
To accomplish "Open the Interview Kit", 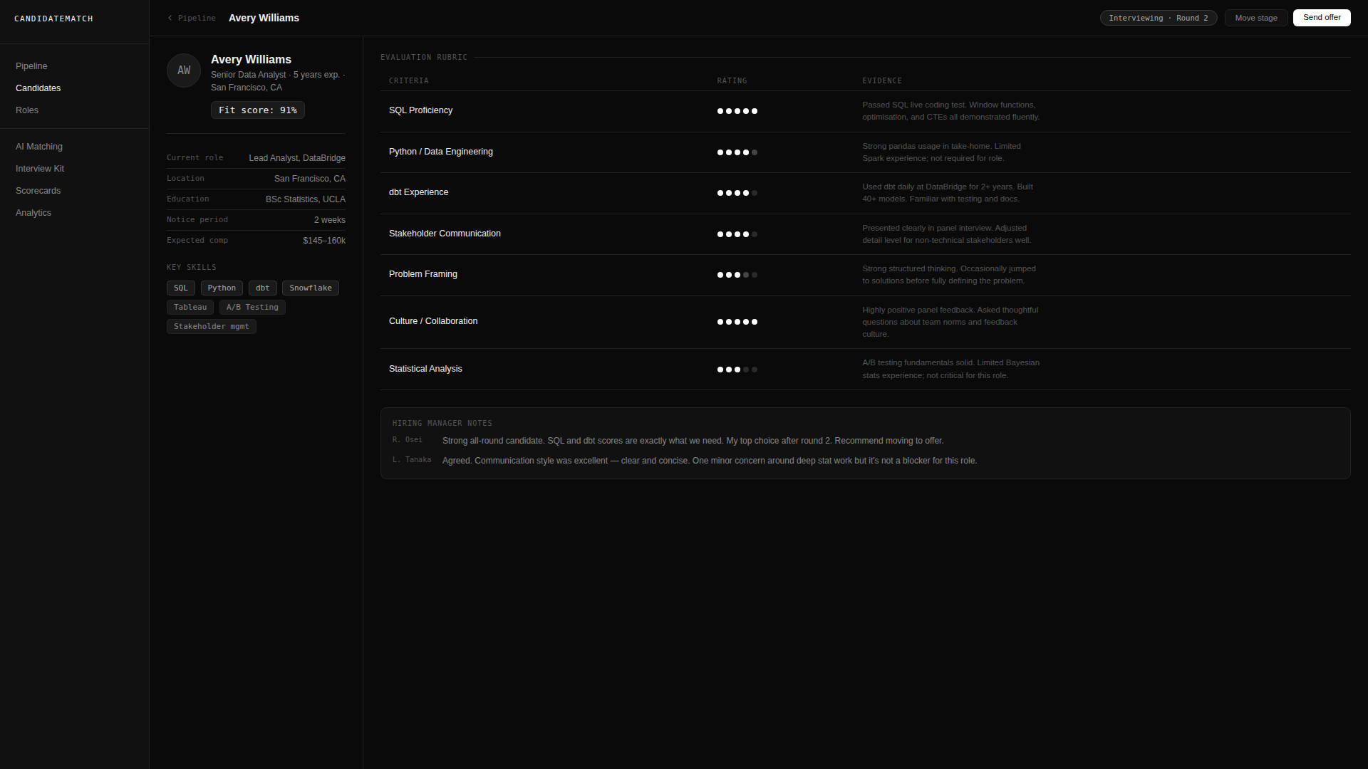I will pos(40,169).
